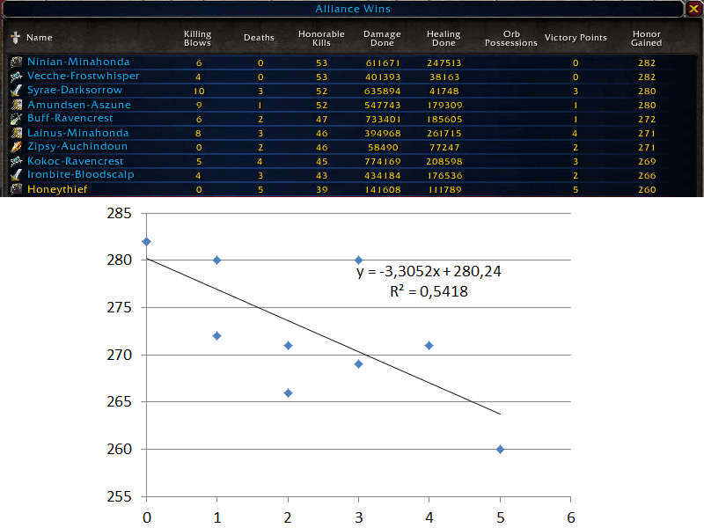This screenshot has height=528, width=704.
Task: Select player name Ironbite-Bloodscalp
Action: coord(80,174)
